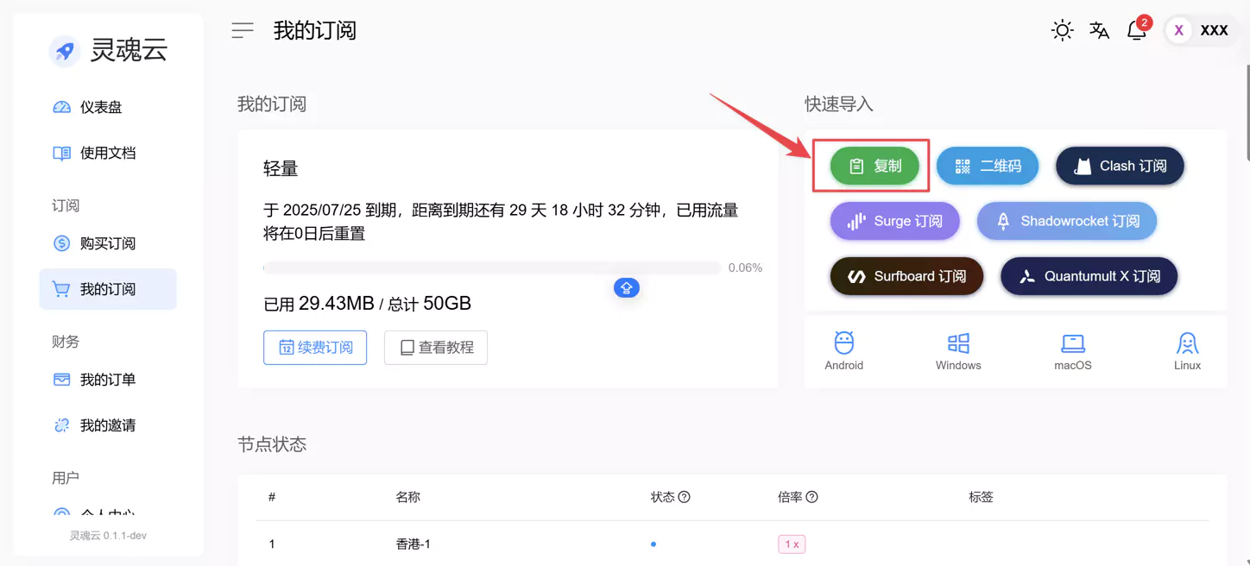Image resolution: width=1250 pixels, height=566 pixels.
Task: Import via Surfboard 订阅 button
Action: pos(906,276)
